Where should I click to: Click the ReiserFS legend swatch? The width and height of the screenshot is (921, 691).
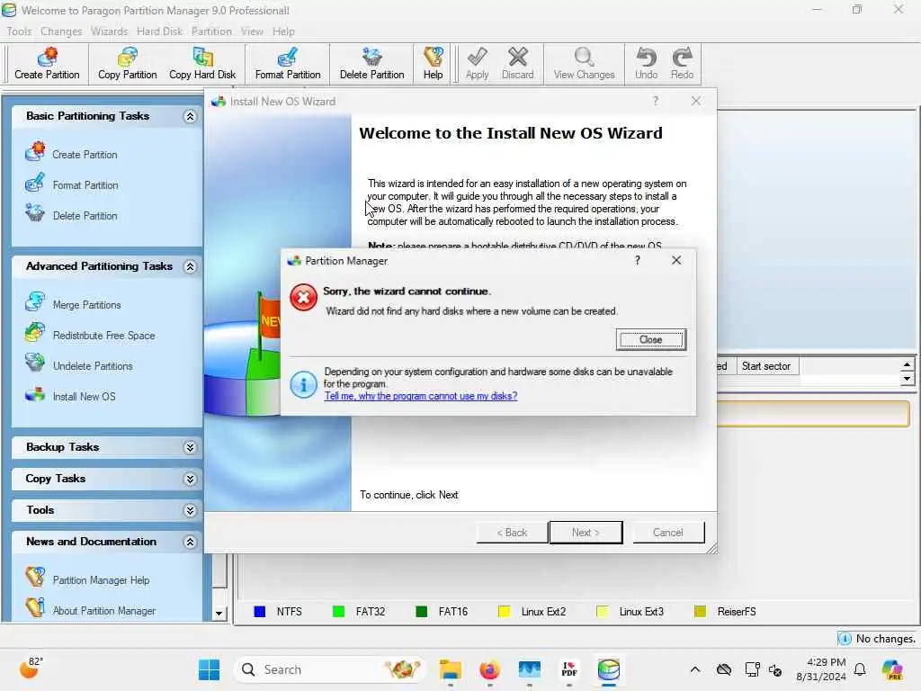[x=700, y=612]
